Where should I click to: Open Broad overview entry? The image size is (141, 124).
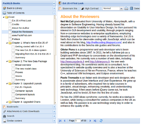(x=23, y=65)
